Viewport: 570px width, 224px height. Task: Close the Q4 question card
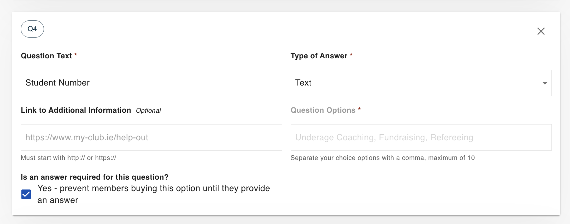[x=541, y=31]
